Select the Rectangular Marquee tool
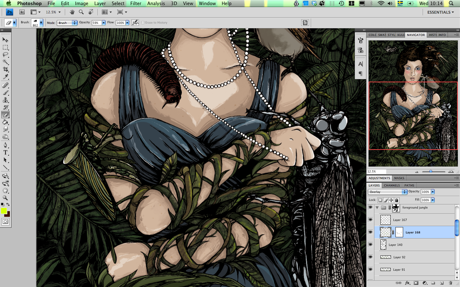460x287 pixels. [x=5, y=48]
